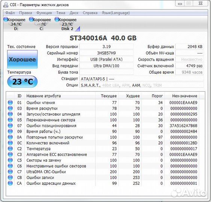
Task: Select the Переназначенные сектора row text
Action: click(51, 120)
